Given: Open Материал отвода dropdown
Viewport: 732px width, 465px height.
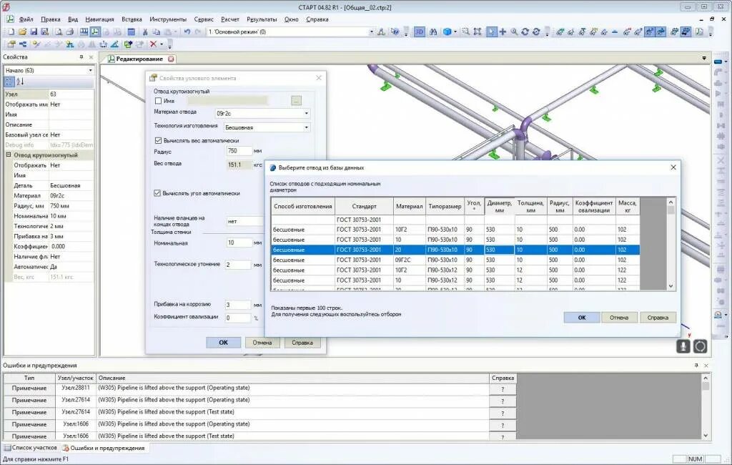Looking at the screenshot, I should pos(306,114).
